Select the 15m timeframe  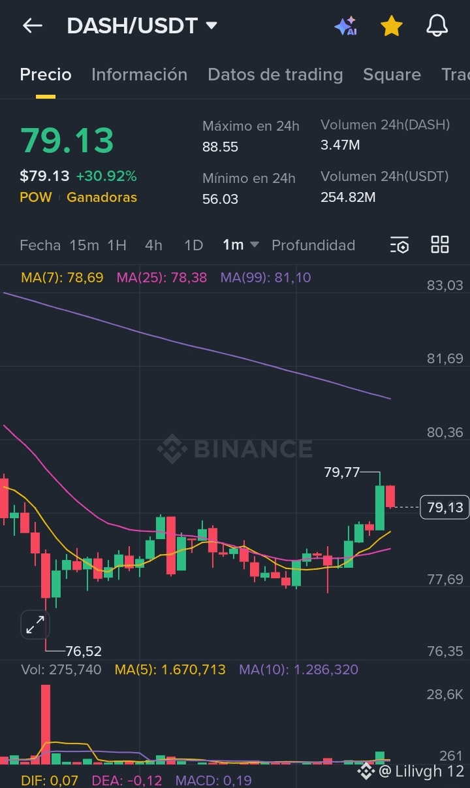click(84, 245)
